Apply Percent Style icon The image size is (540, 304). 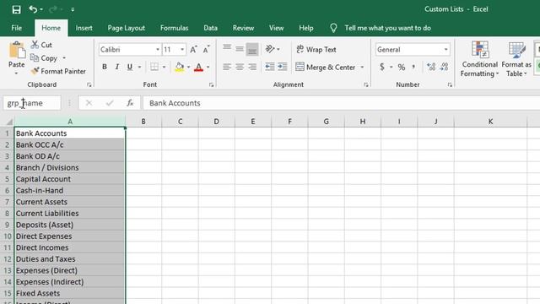(402, 67)
